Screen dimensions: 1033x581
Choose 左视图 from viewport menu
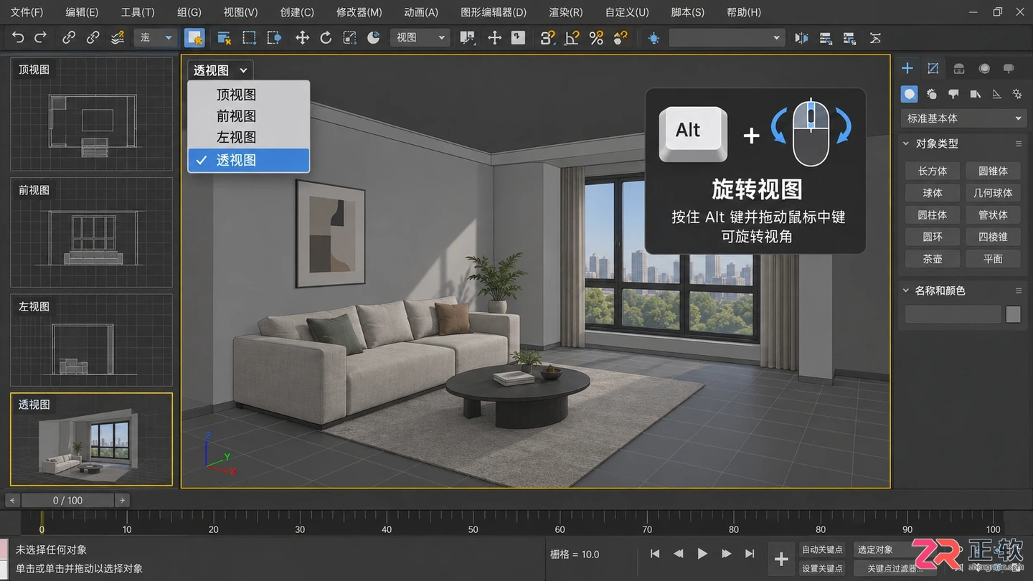248,137
